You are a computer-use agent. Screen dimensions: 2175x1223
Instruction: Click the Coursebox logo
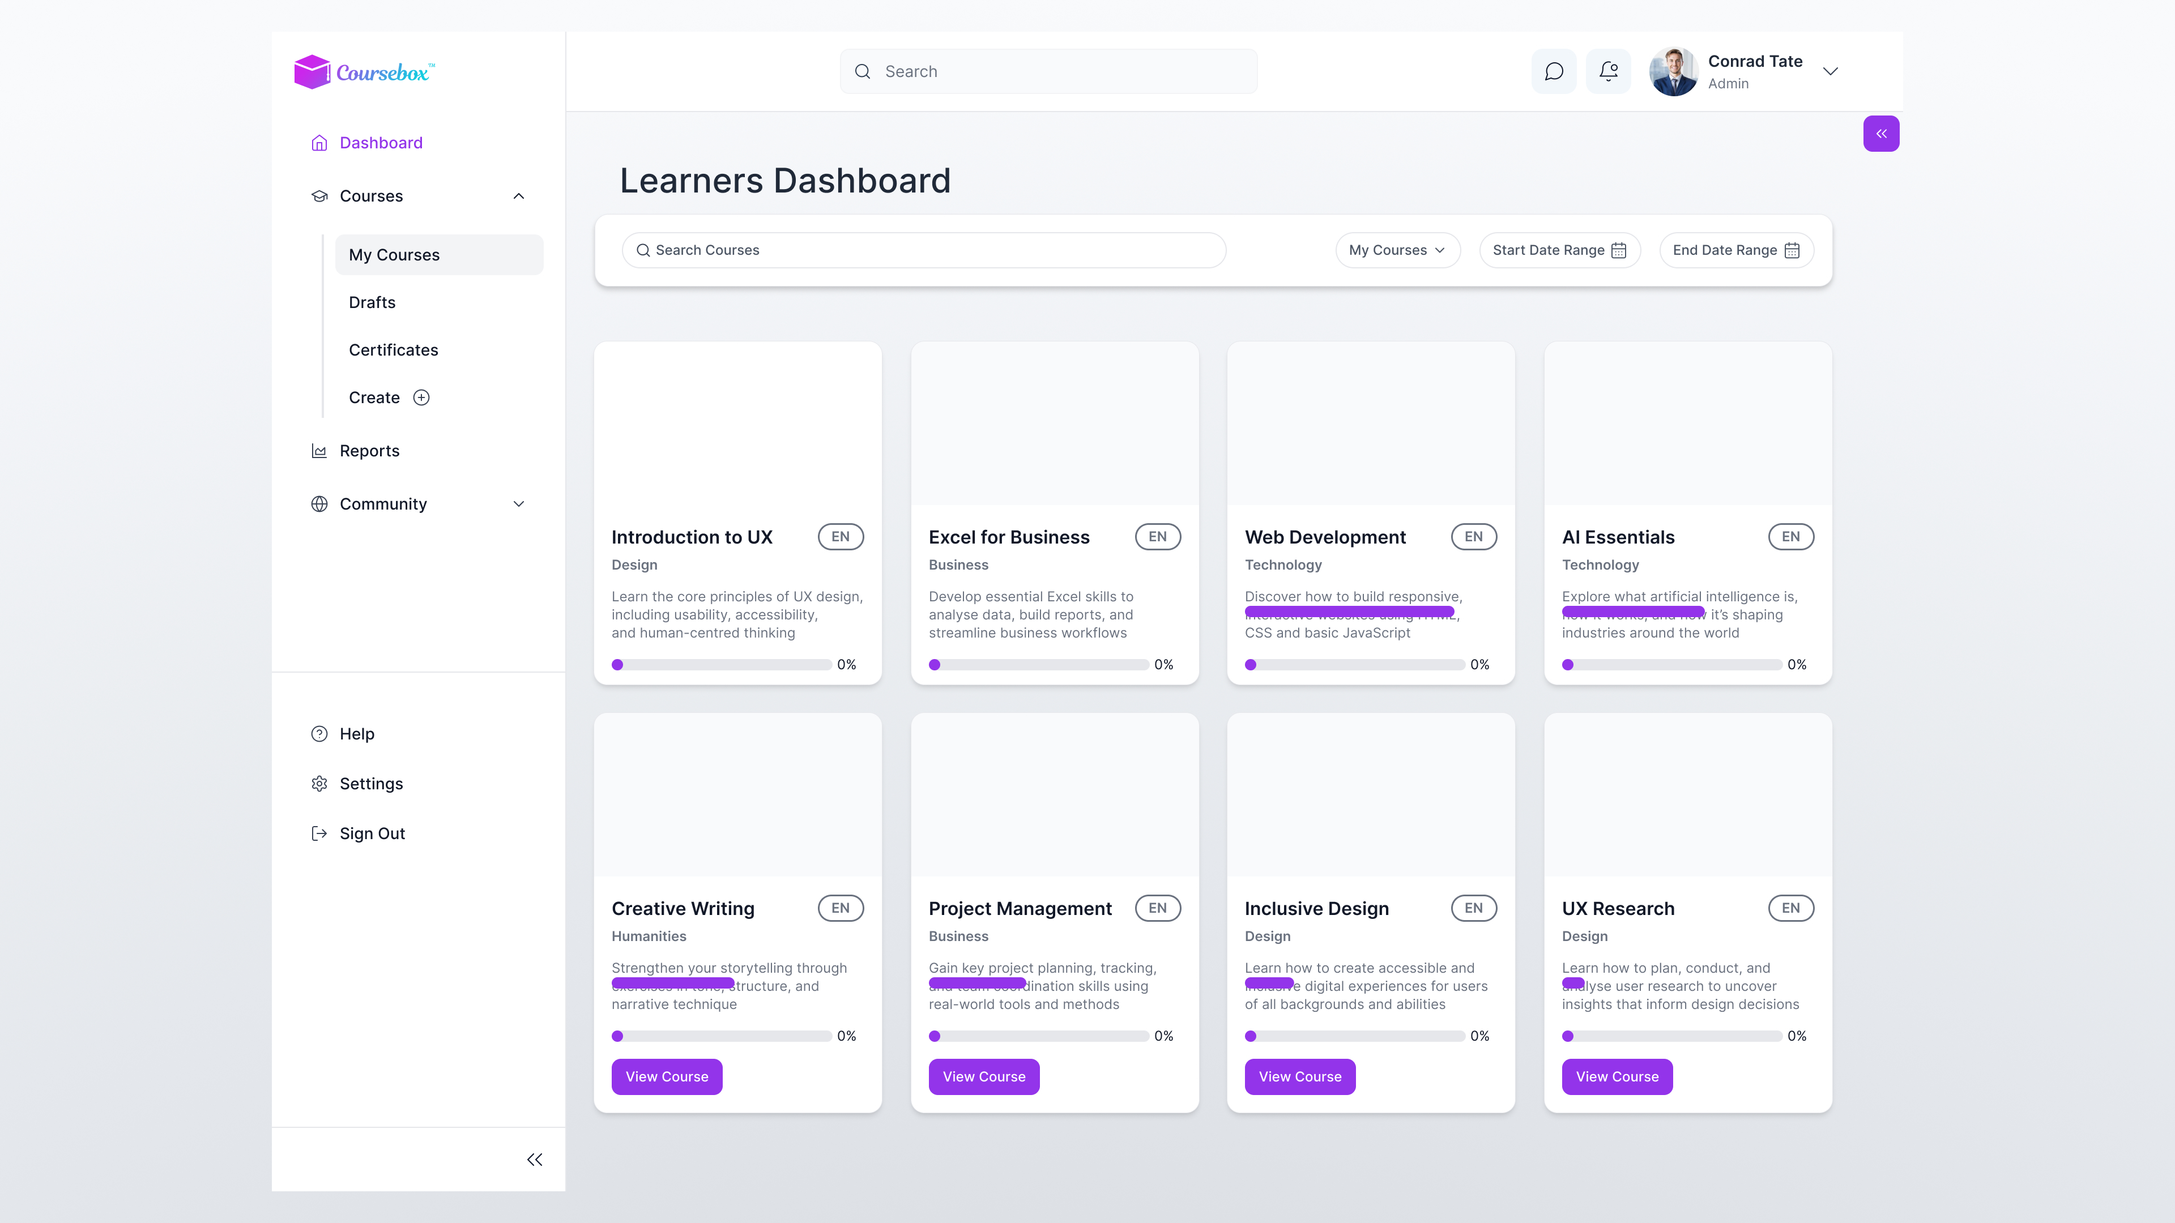tap(365, 72)
